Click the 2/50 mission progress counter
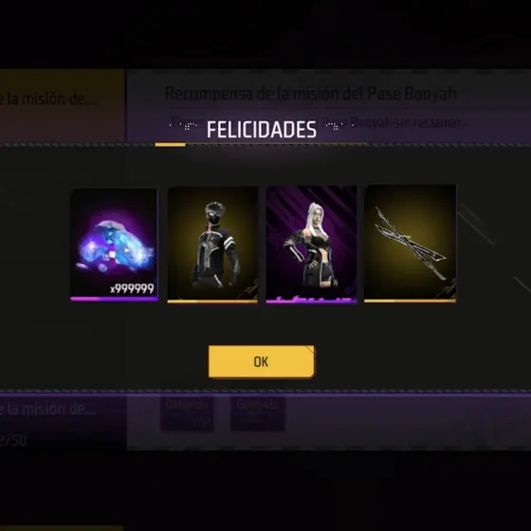This screenshot has height=531, width=531. [13, 441]
